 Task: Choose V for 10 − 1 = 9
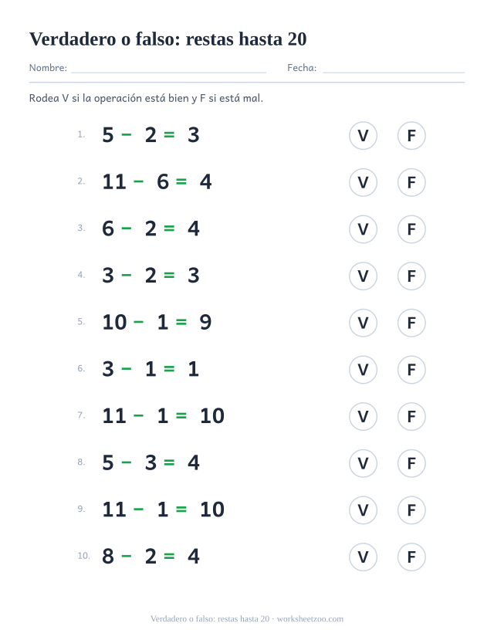pyautogui.click(x=363, y=323)
